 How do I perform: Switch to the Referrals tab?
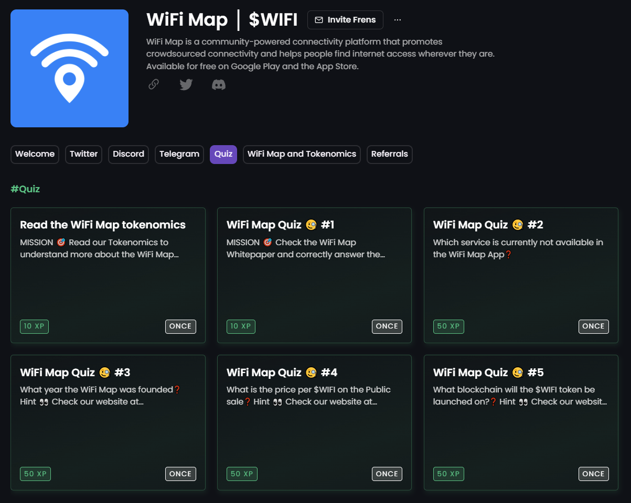pos(389,154)
